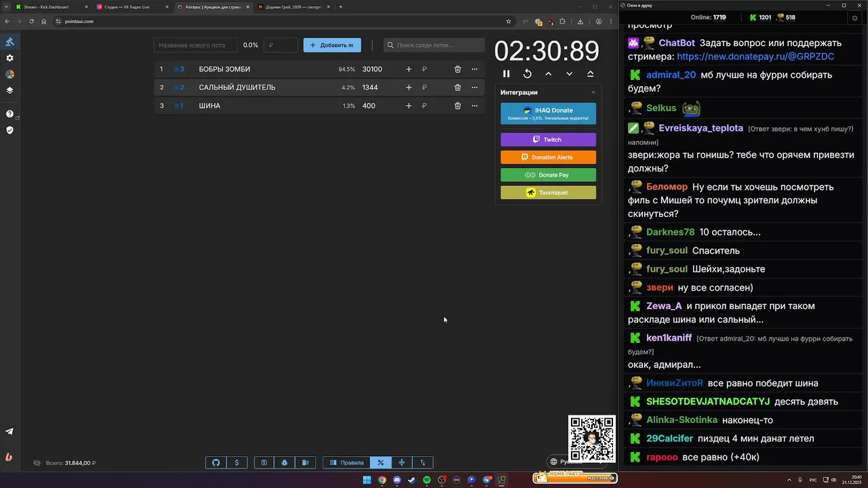The width and height of the screenshot is (868, 488).
Task: Focus the new lot name field
Action: tap(195, 45)
